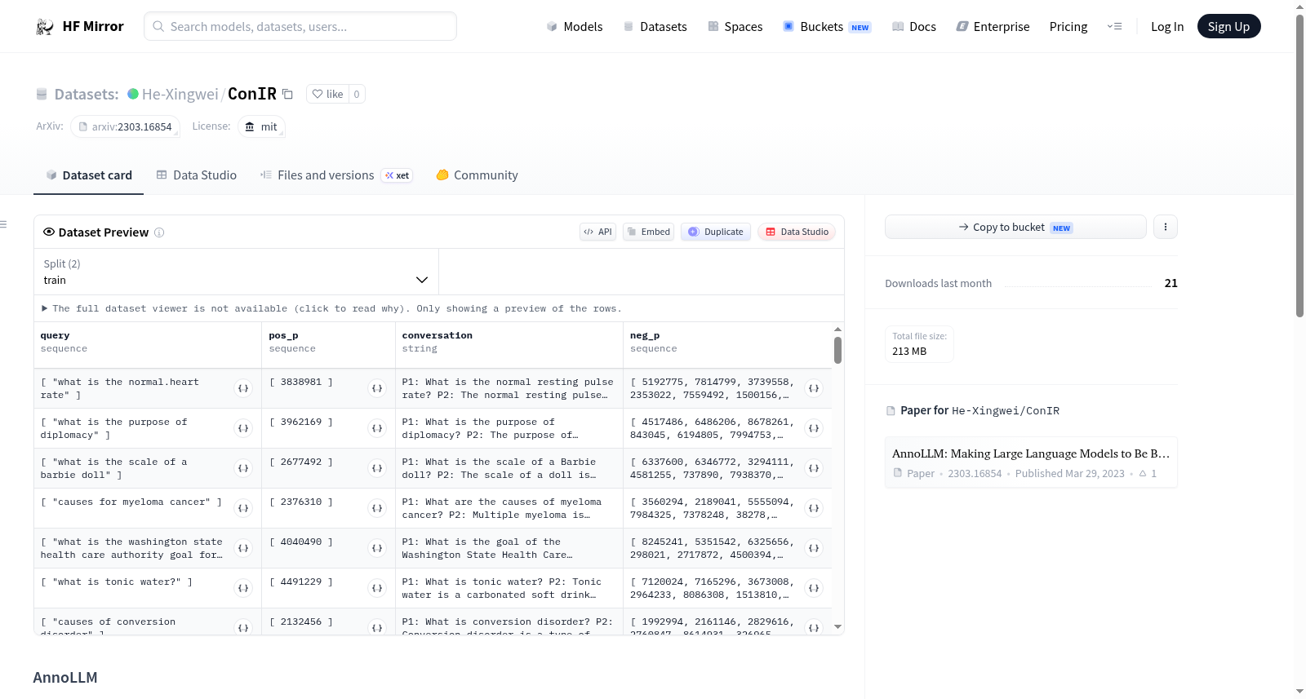The width and height of the screenshot is (1306, 699).
Task: Click the heart like button
Action: pos(327,94)
